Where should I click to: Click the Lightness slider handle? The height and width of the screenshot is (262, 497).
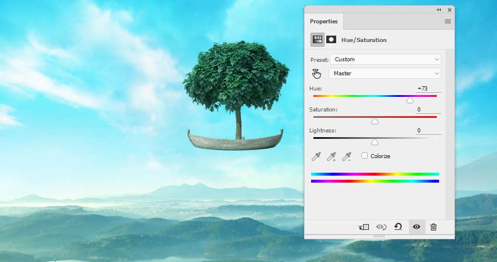pos(375,142)
